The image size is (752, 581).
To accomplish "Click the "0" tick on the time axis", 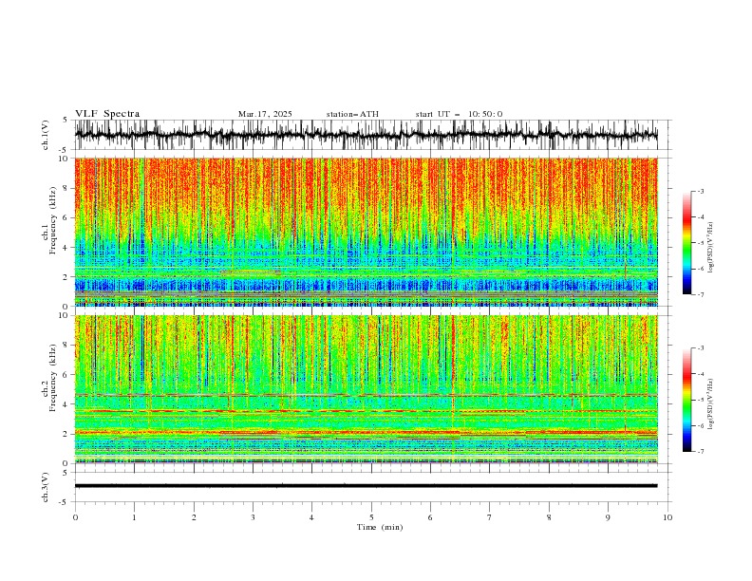I will pyautogui.click(x=75, y=517).
